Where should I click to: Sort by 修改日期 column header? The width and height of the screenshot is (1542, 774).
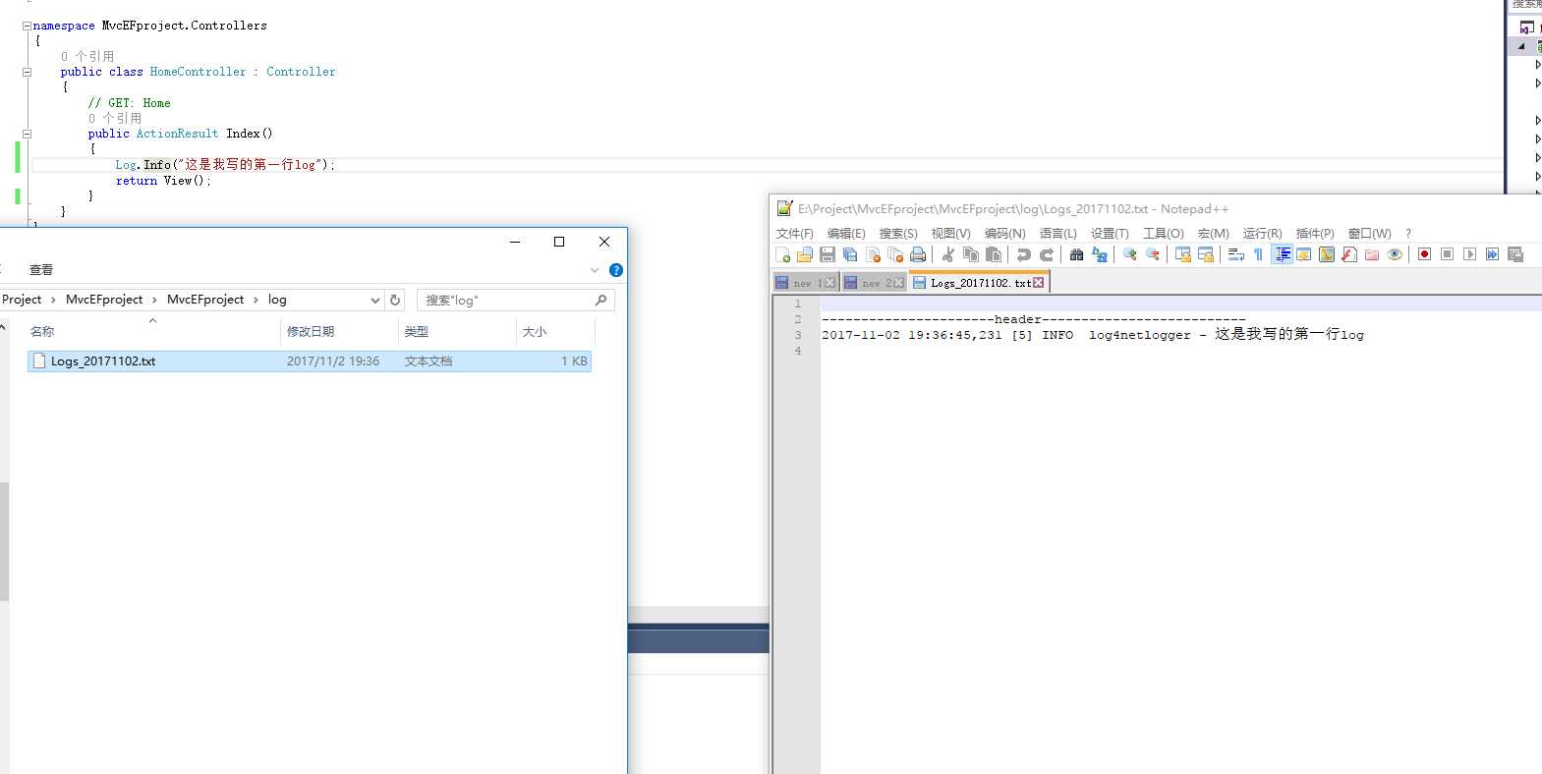pos(311,332)
